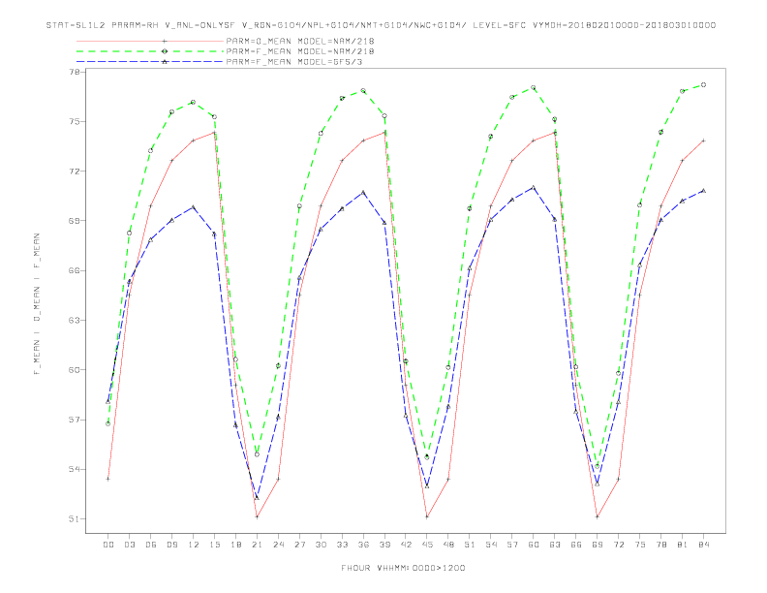Click x-axis forecast hour label 15

(x=214, y=545)
